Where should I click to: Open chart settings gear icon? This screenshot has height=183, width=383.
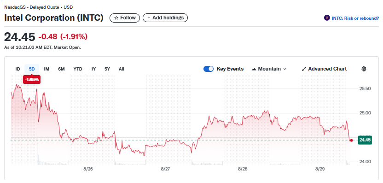[x=364, y=69]
